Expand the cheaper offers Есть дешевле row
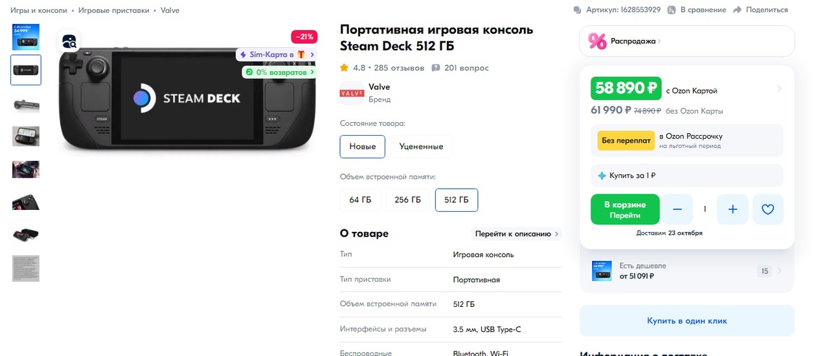The image size is (829, 356). [x=687, y=271]
